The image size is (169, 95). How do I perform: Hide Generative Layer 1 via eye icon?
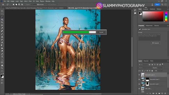click(x=139, y=84)
